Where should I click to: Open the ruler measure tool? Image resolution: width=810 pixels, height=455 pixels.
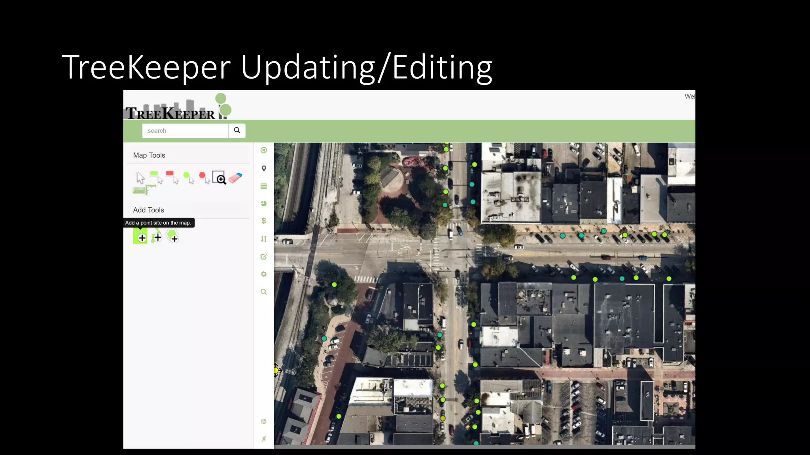click(144, 190)
